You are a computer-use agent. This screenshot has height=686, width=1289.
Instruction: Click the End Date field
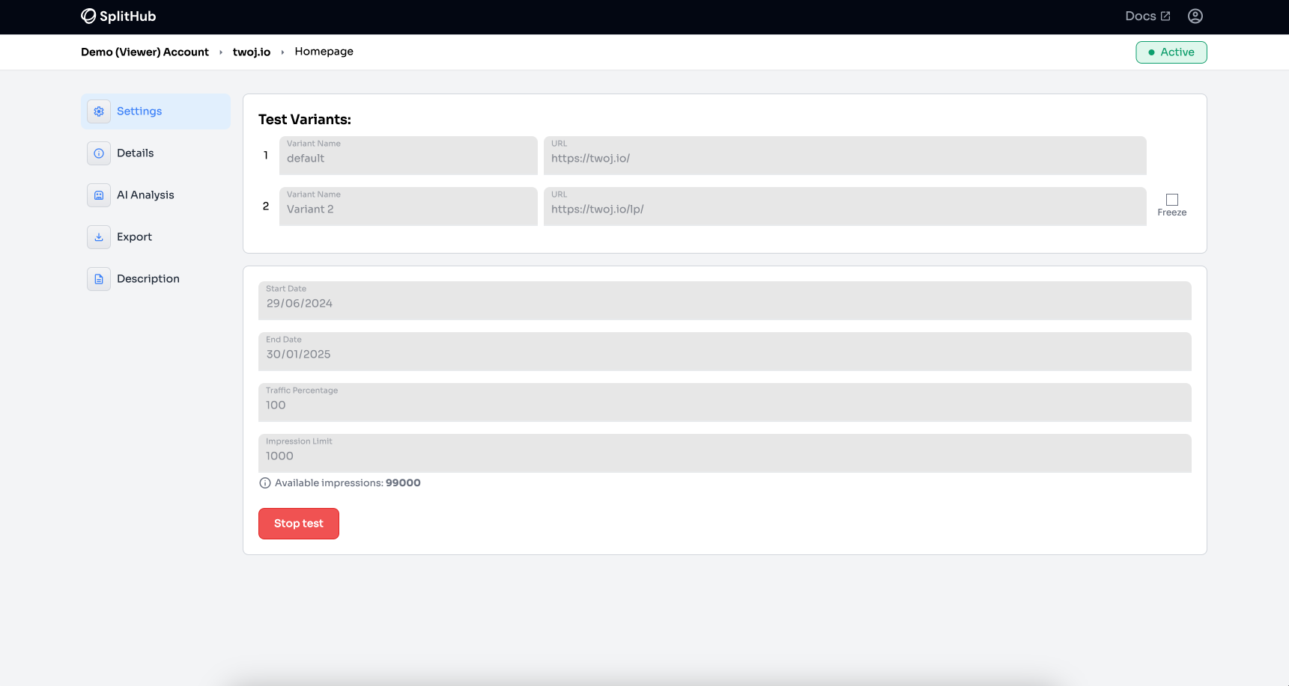pyautogui.click(x=724, y=352)
